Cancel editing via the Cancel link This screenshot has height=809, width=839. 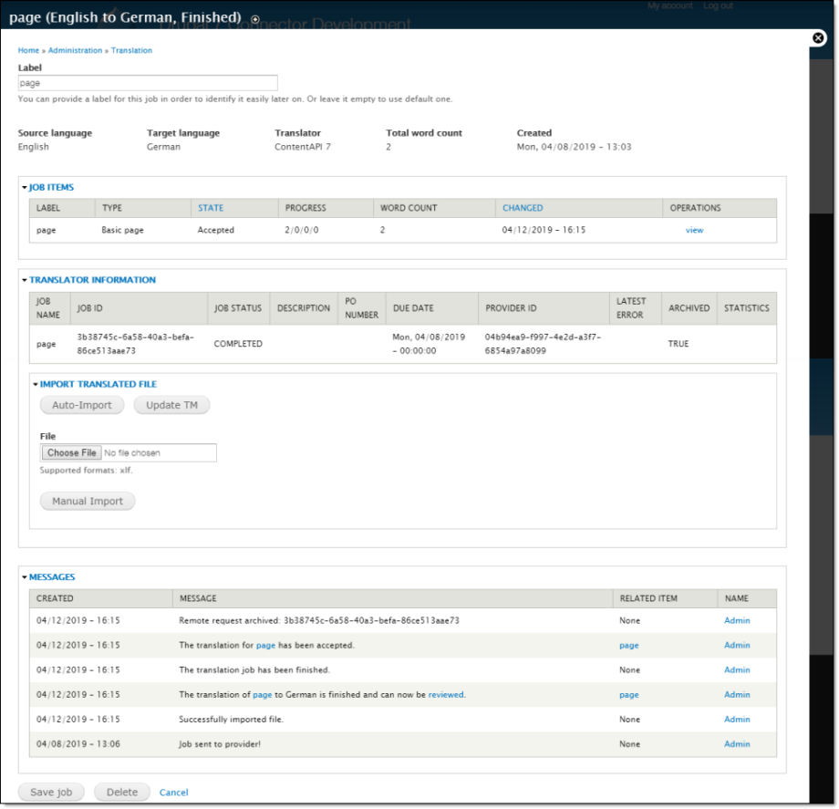pos(173,793)
